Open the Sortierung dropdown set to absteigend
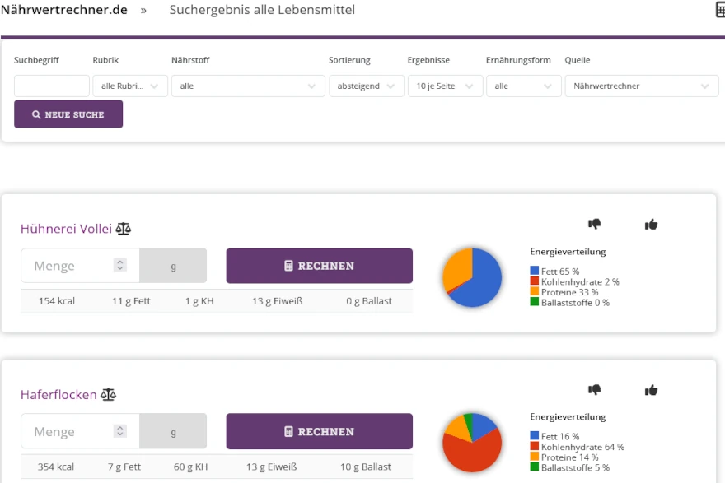Screen dimensions: 725x483 (366, 86)
